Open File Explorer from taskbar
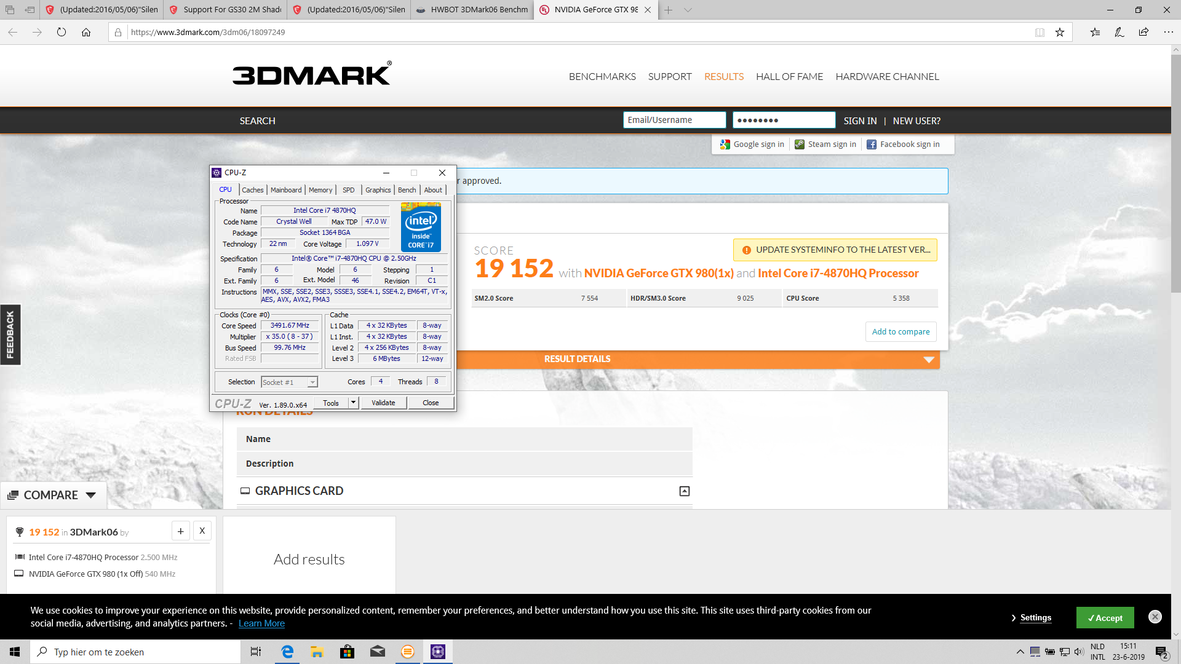This screenshot has width=1181, height=664. click(317, 652)
